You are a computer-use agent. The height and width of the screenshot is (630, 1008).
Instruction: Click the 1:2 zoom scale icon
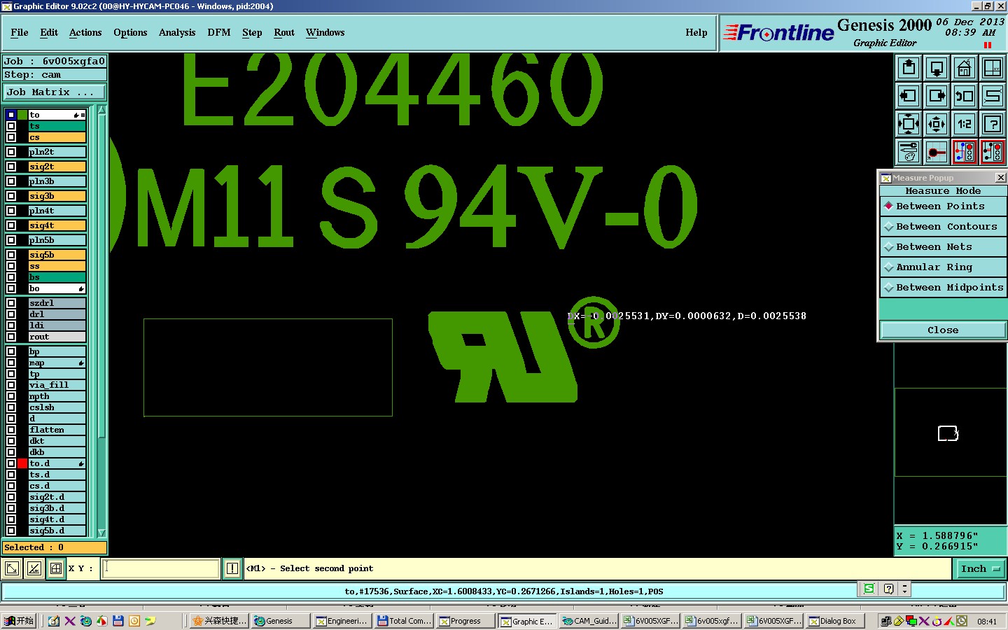[965, 124]
